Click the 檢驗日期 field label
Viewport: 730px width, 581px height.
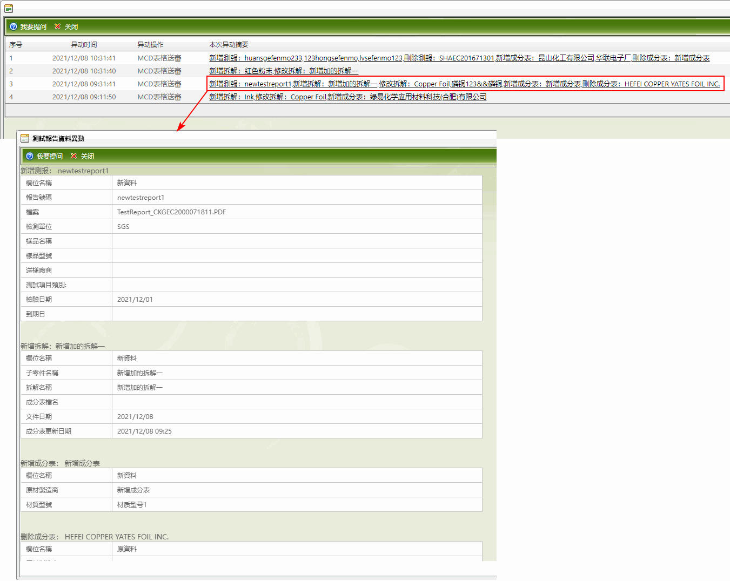coord(39,300)
